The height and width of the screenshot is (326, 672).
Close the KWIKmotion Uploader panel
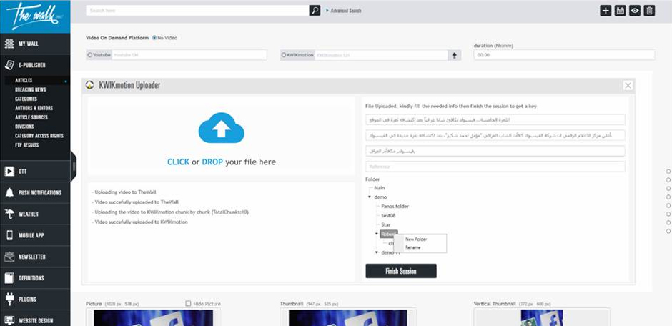[x=628, y=85]
